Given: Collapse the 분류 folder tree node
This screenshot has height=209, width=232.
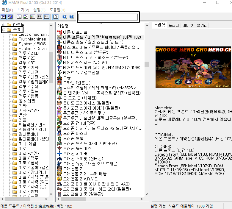Looking at the screenshot, I should coord(4,30).
